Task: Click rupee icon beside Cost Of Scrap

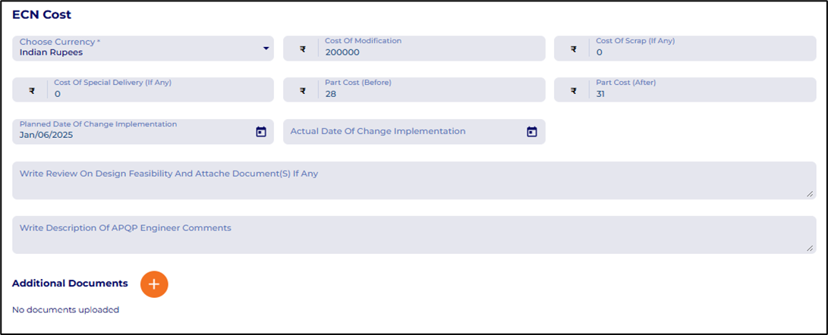Action: [573, 49]
